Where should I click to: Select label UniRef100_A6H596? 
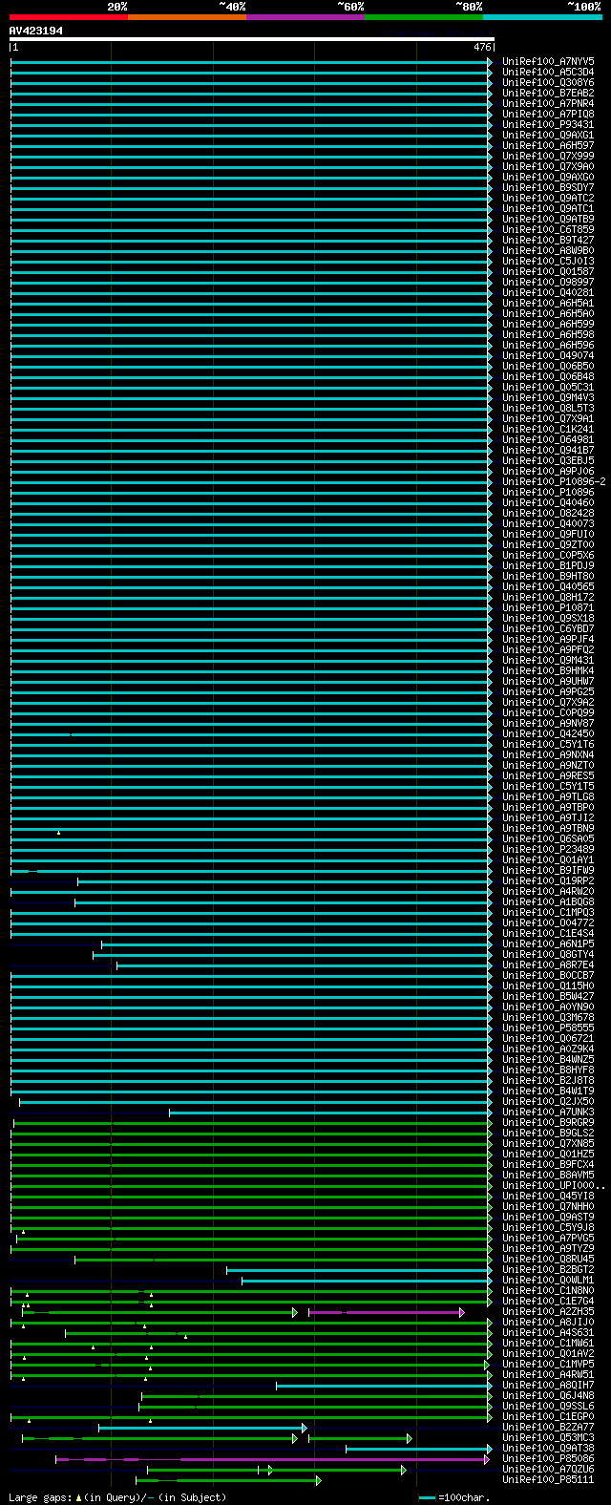548,345
